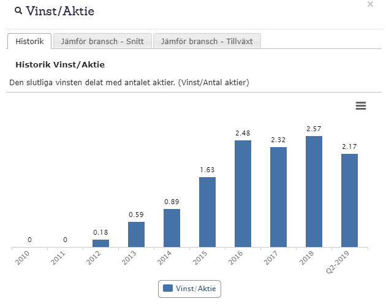Viewport: 386px width, 304px height.
Task: Close the Vinst/Aktie dialog
Action: click(x=370, y=4)
